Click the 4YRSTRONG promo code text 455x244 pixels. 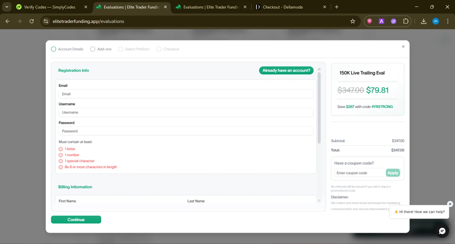click(382, 107)
